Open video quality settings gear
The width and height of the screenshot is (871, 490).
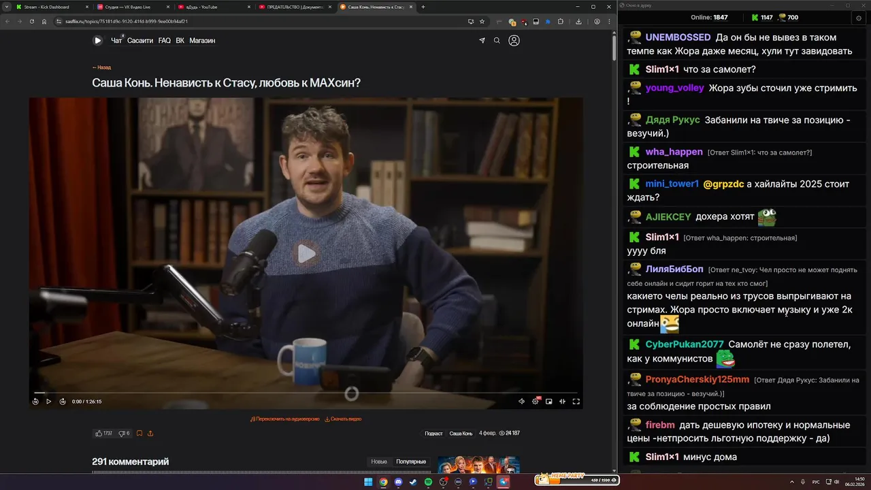tap(536, 402)
